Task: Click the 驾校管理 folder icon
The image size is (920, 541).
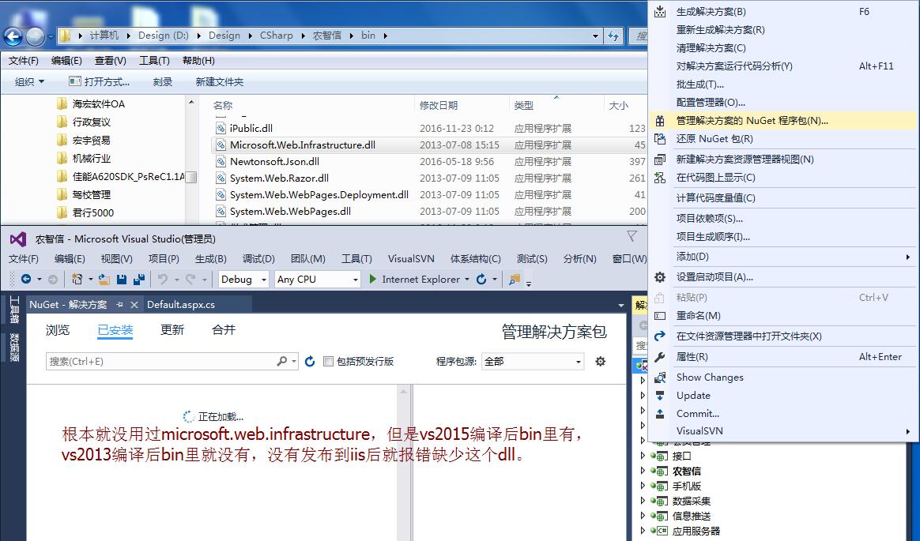Action: click(x=62, y=194)
